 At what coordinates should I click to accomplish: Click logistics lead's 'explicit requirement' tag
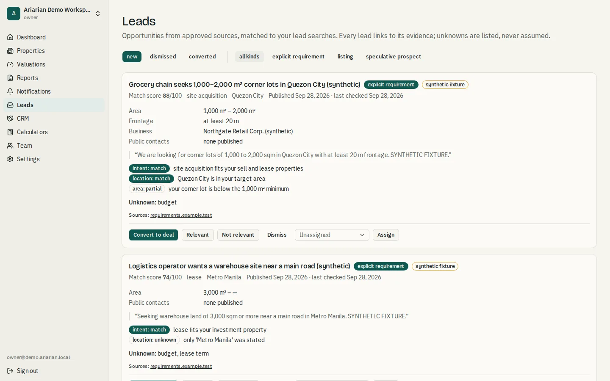(x=381, y=266)
